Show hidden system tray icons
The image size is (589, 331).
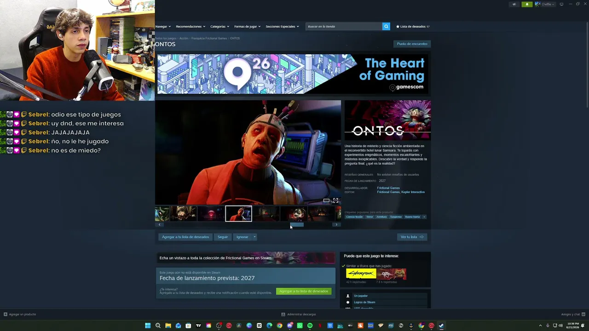click(541, 325)
